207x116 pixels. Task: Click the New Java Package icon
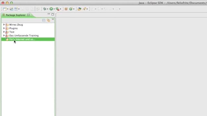click(66, 9)
